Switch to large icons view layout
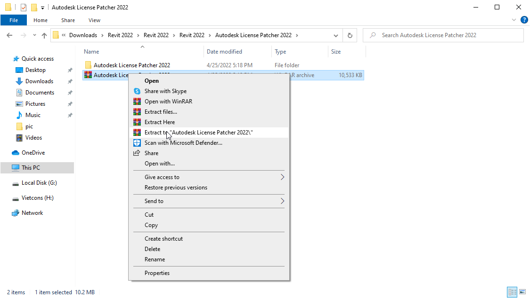 pos(522,292)
